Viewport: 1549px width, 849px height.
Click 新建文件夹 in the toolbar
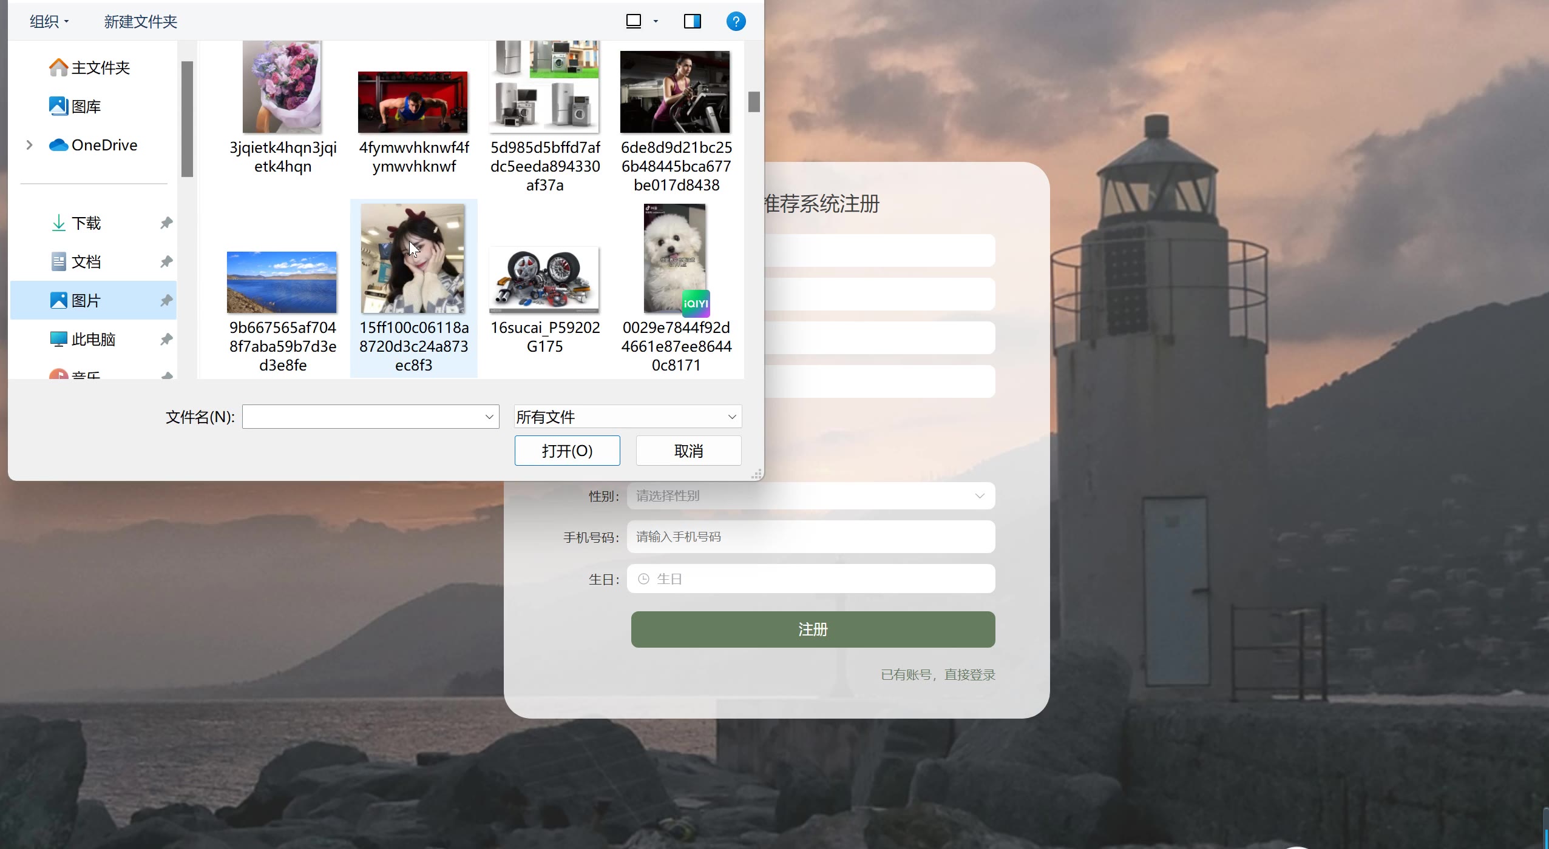(x=140, y=22)
